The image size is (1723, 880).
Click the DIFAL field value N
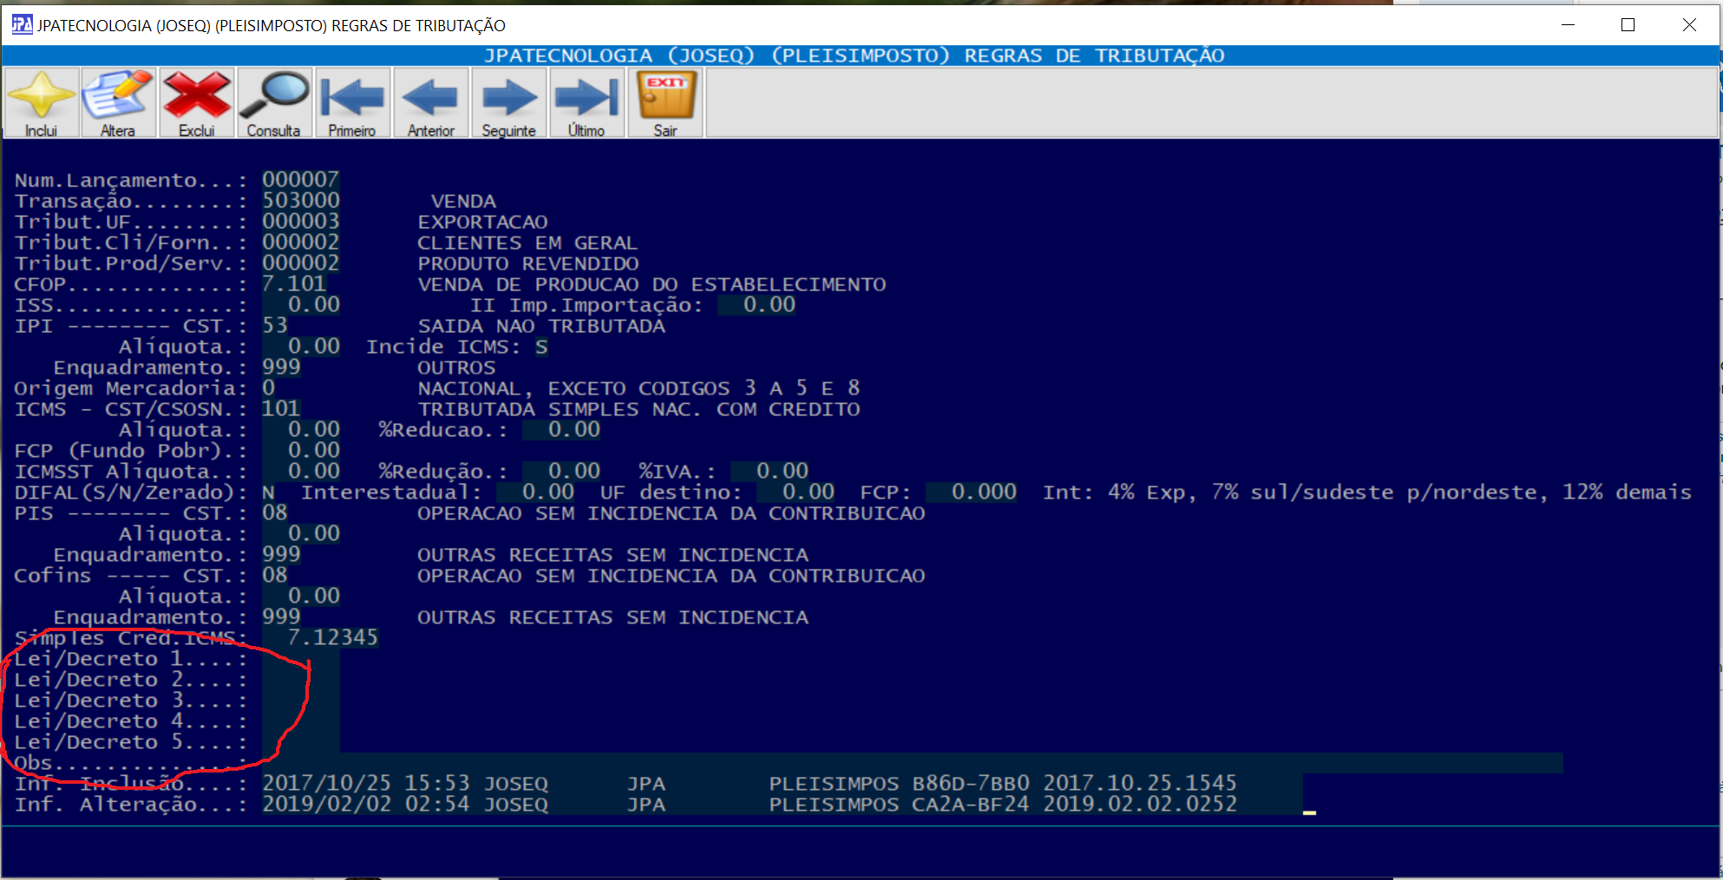[269, 492]
